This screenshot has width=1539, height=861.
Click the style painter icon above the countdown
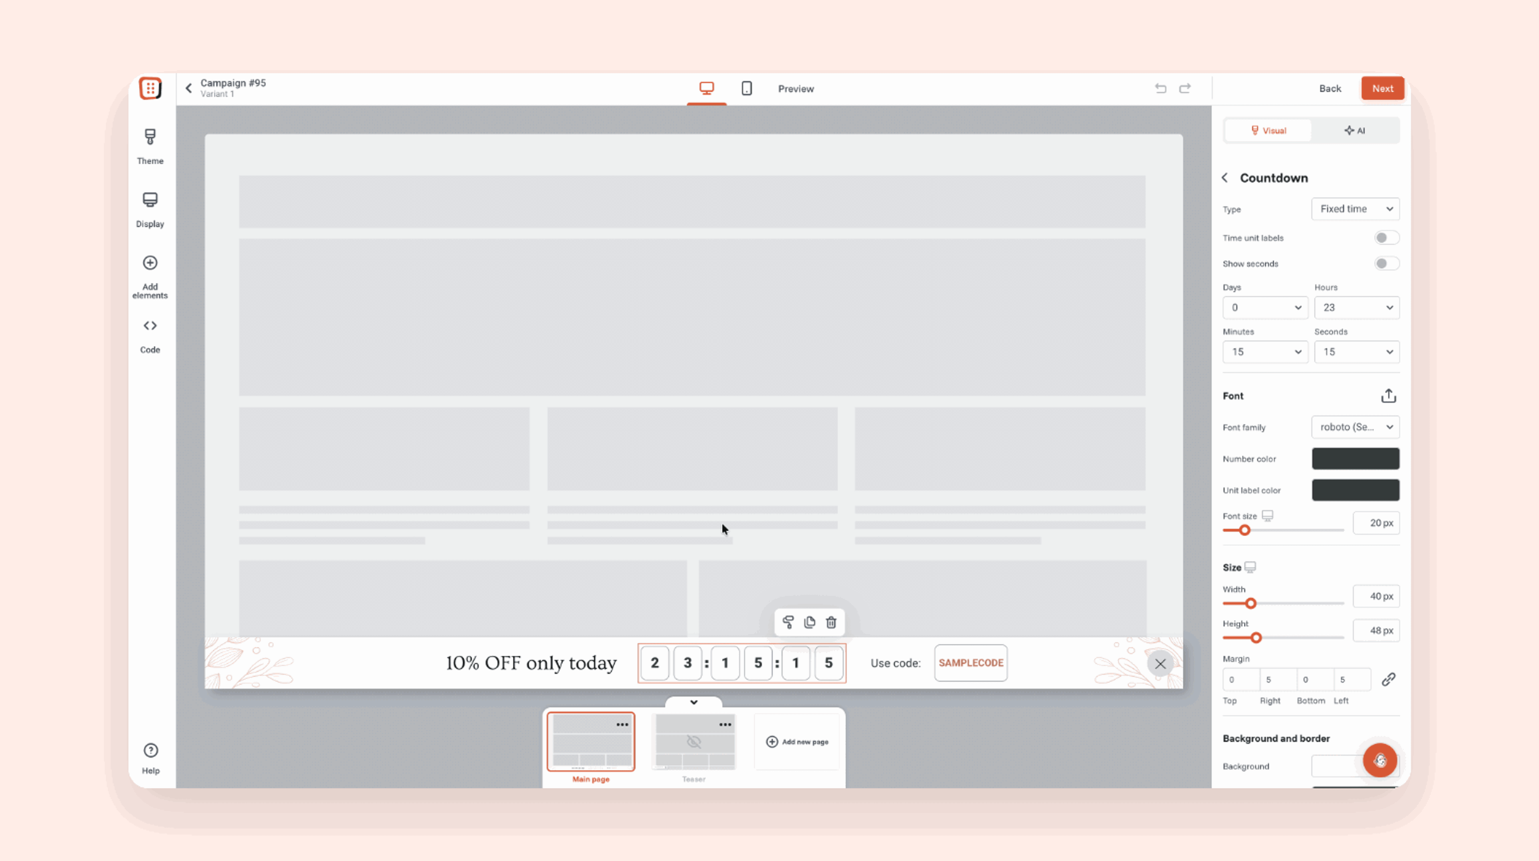[788, 623]
